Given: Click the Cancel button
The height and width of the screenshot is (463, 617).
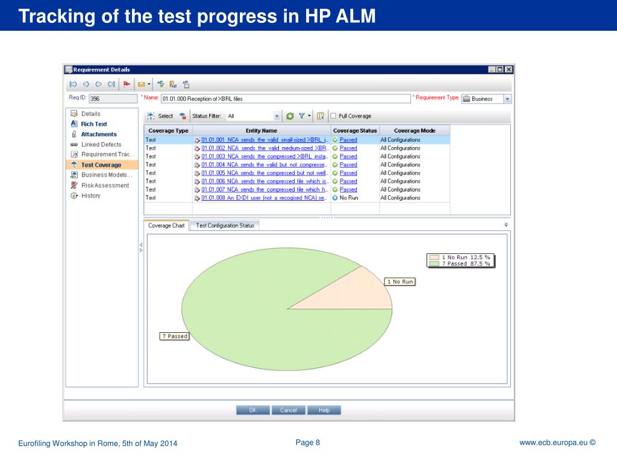Looking at the screenshot, I should tap(289, 410).
